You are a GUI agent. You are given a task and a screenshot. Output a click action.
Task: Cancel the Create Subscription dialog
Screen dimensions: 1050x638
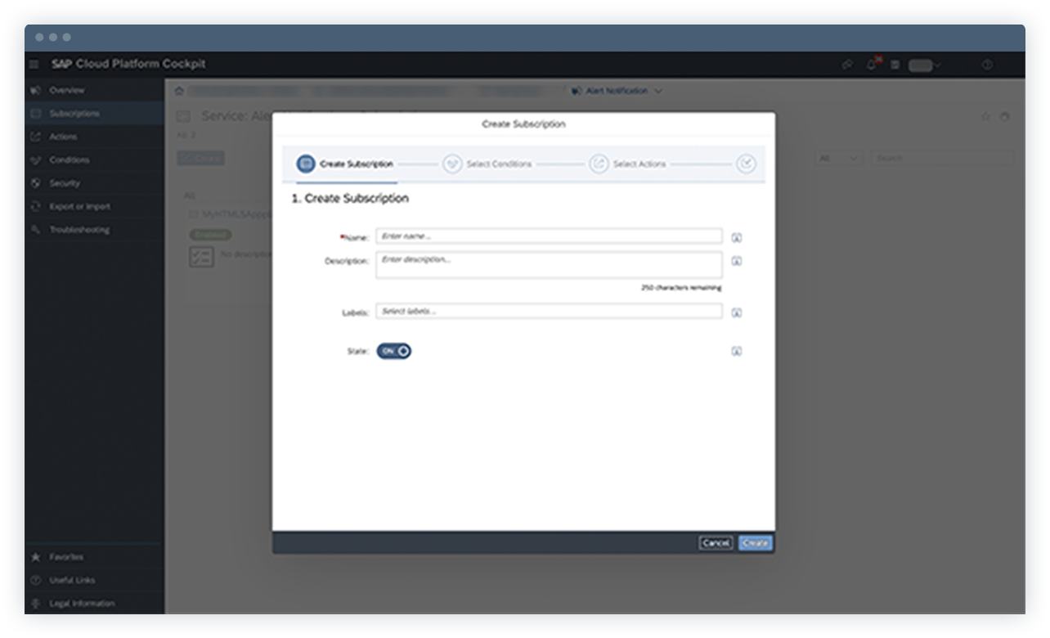(x=715, y=542)
